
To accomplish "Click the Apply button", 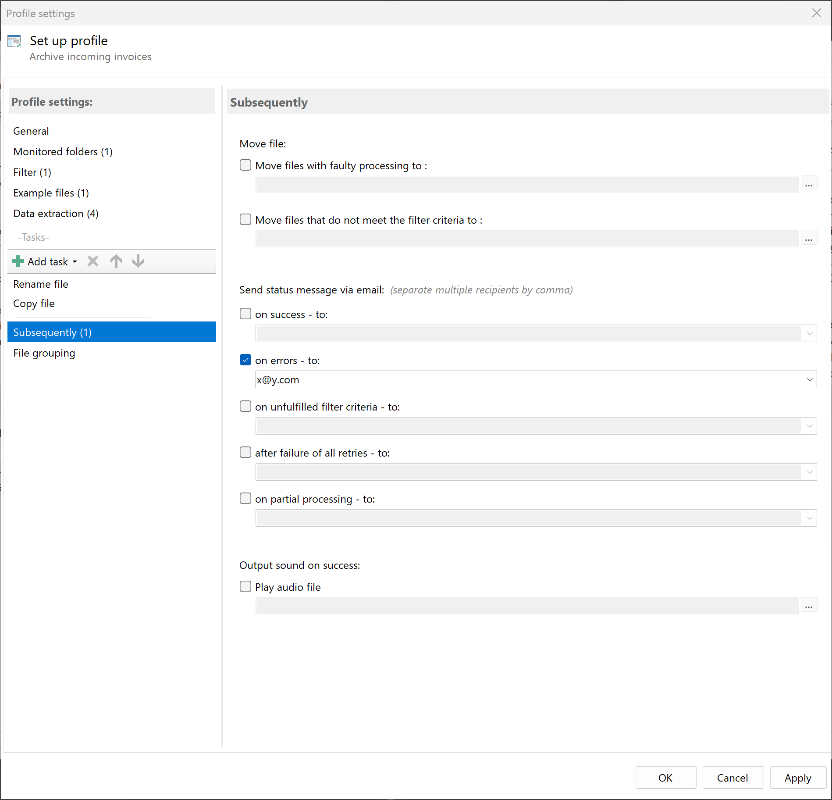I will pos(798,778).
